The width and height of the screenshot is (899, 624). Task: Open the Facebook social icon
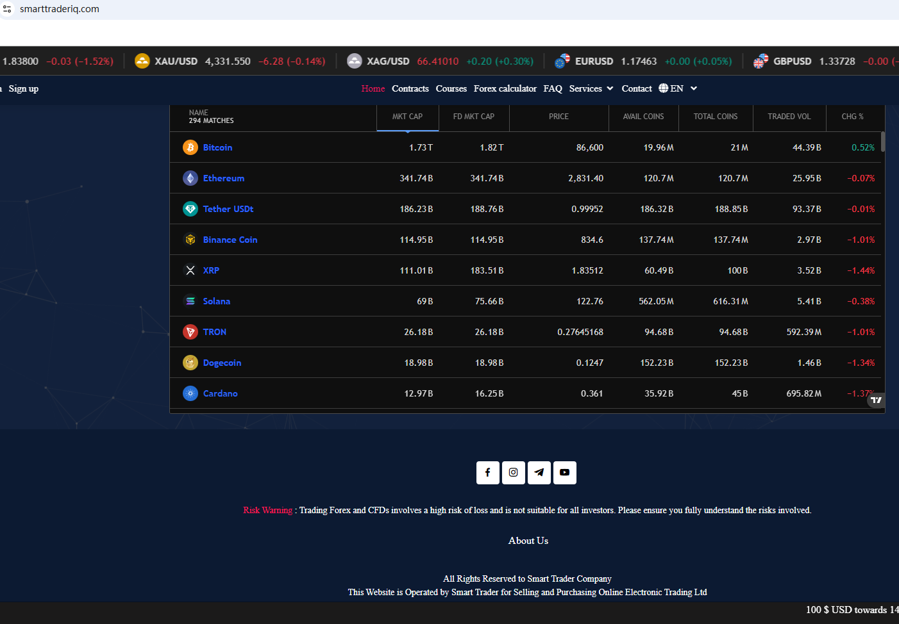pyautogui.click(x=487, y=473)
